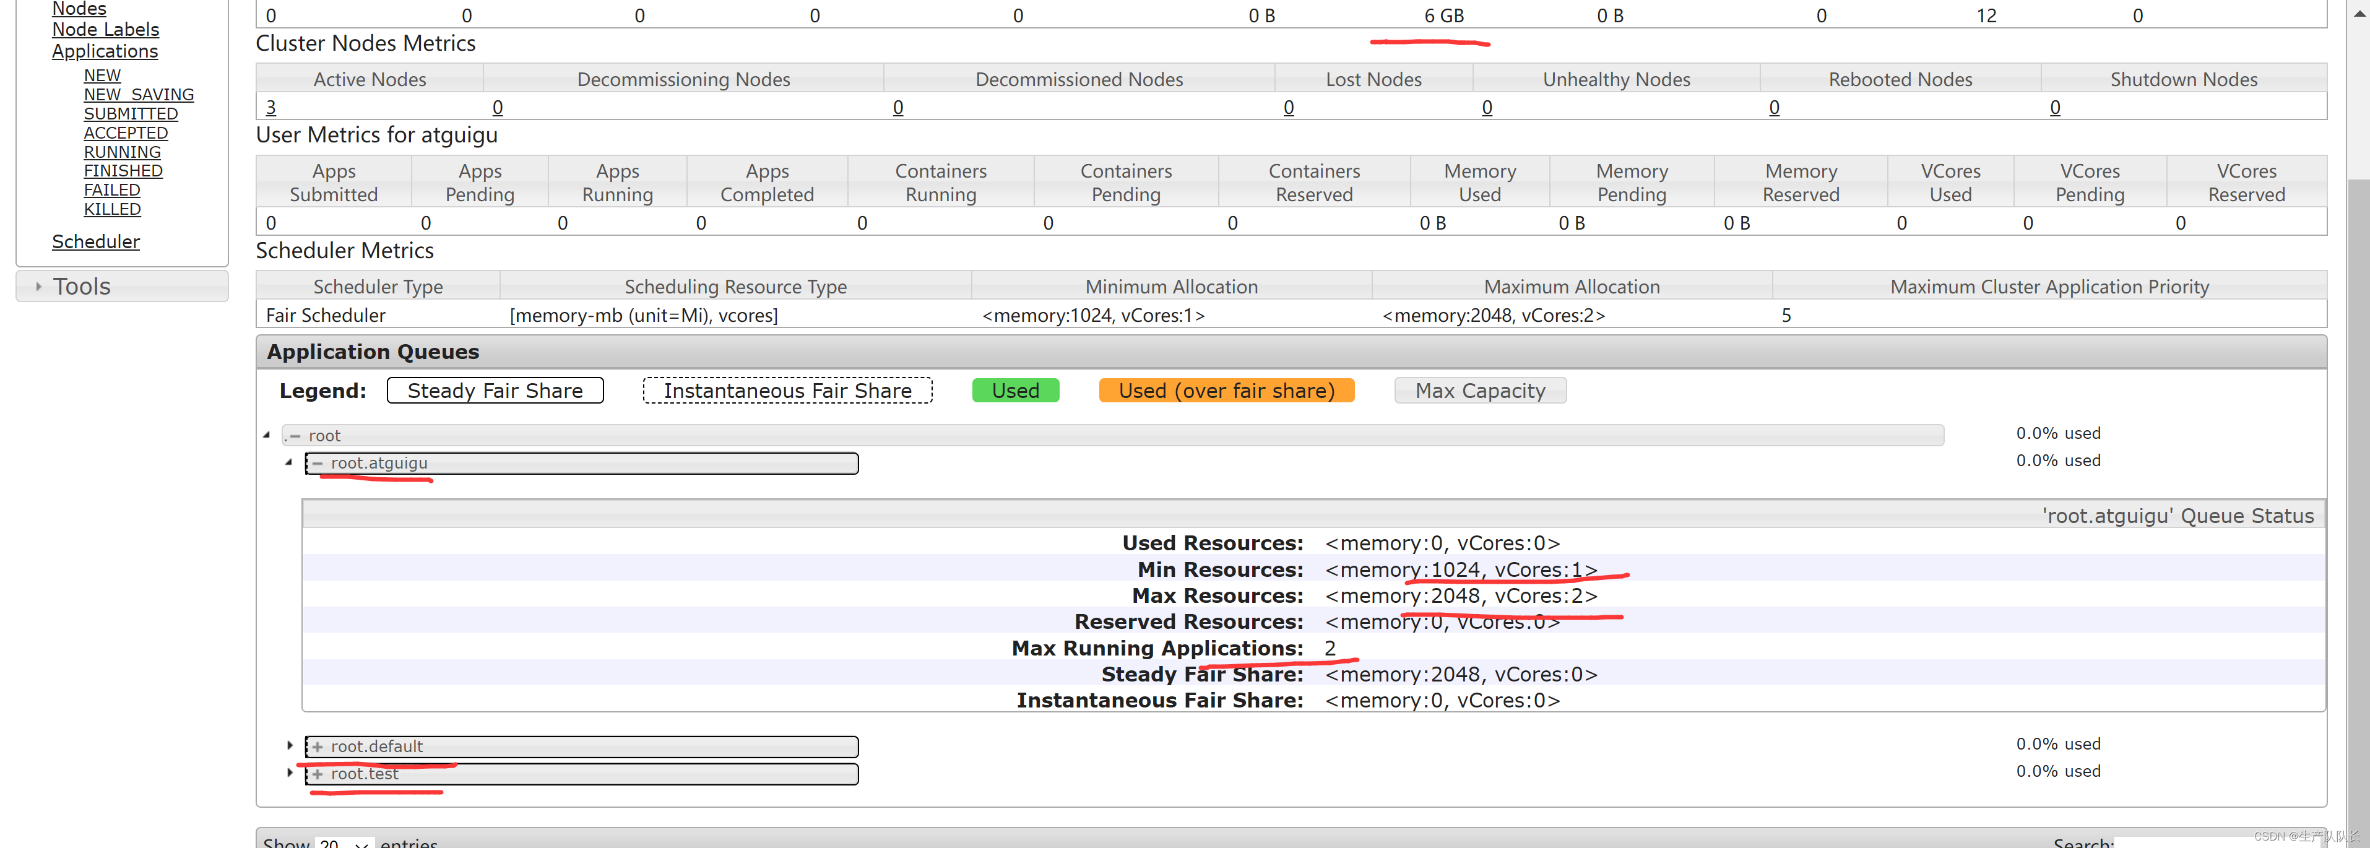The height and width of the screenshot is (848, 2370).
Task: Filter applications by FINISHED state
Action: tap(123, 171)
